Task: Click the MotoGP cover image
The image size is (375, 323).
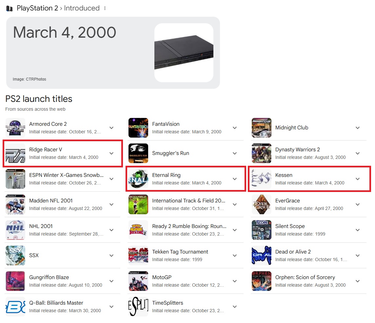Action: 138,281
